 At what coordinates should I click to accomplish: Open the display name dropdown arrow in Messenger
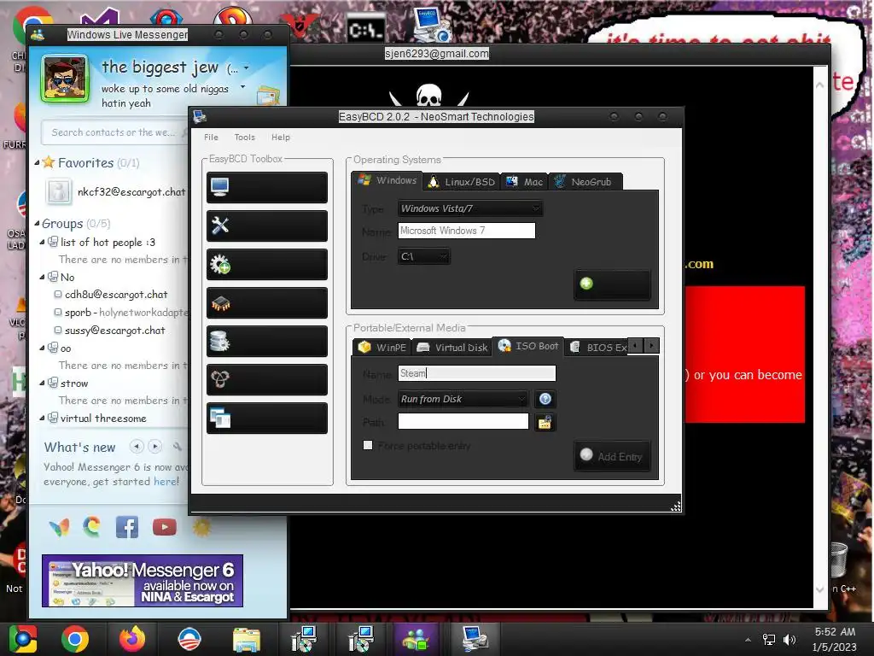[x=247, y=68]
